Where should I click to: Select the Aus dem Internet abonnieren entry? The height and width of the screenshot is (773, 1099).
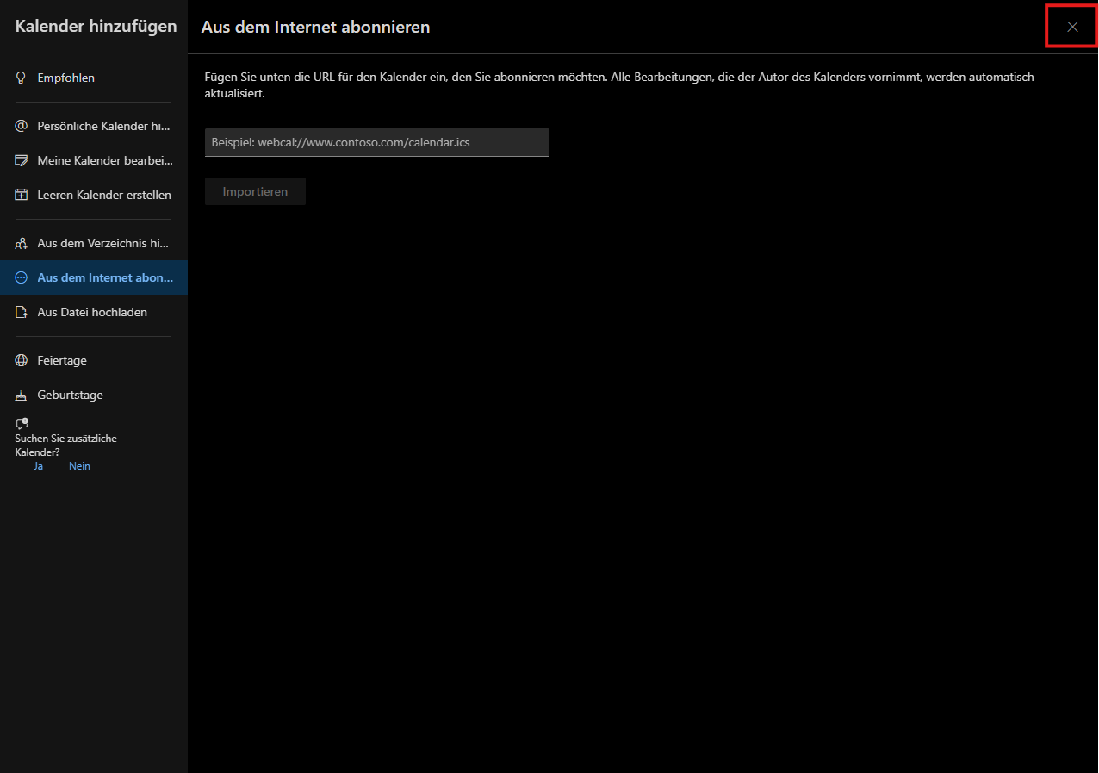coord(105,277)
